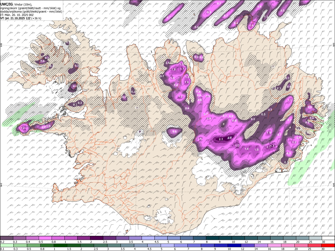Click the '(+36 h)' forecast offset text
The width and height of the screenshot is (335, 251).
click(x=36, y=18)
